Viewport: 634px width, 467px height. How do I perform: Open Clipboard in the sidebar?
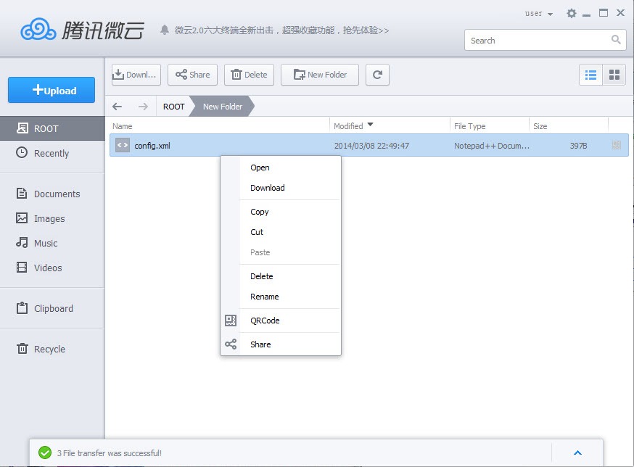point(52,308)
